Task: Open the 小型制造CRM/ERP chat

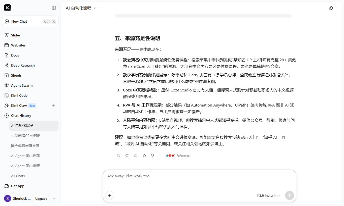Action: (34, 136)
